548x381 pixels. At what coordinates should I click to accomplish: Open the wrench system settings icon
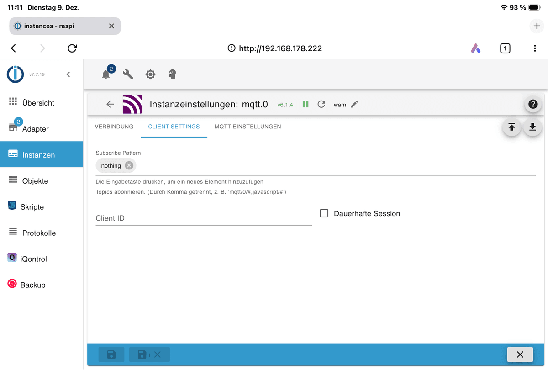[x=128, y=74]
